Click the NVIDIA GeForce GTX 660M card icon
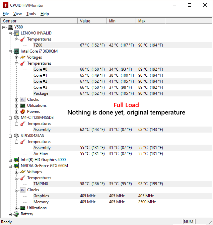The height and width of the screenshot is (225, 213). [x=16, y=166]
